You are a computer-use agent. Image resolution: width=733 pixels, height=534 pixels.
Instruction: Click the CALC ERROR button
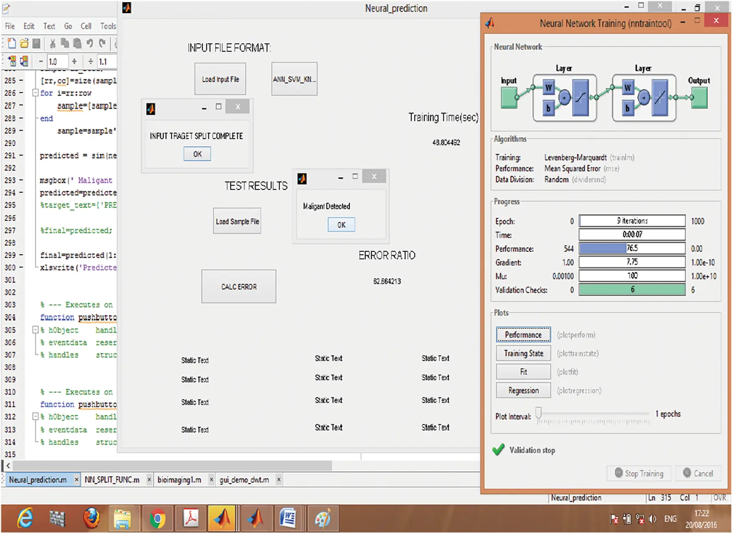238,287
